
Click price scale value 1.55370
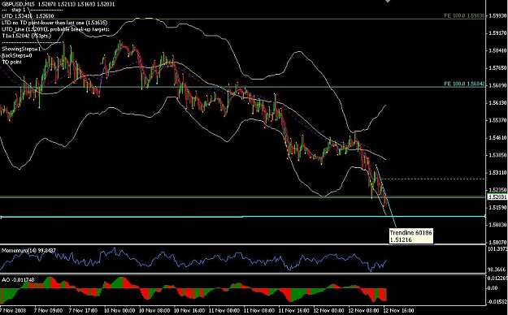(498, 120)
